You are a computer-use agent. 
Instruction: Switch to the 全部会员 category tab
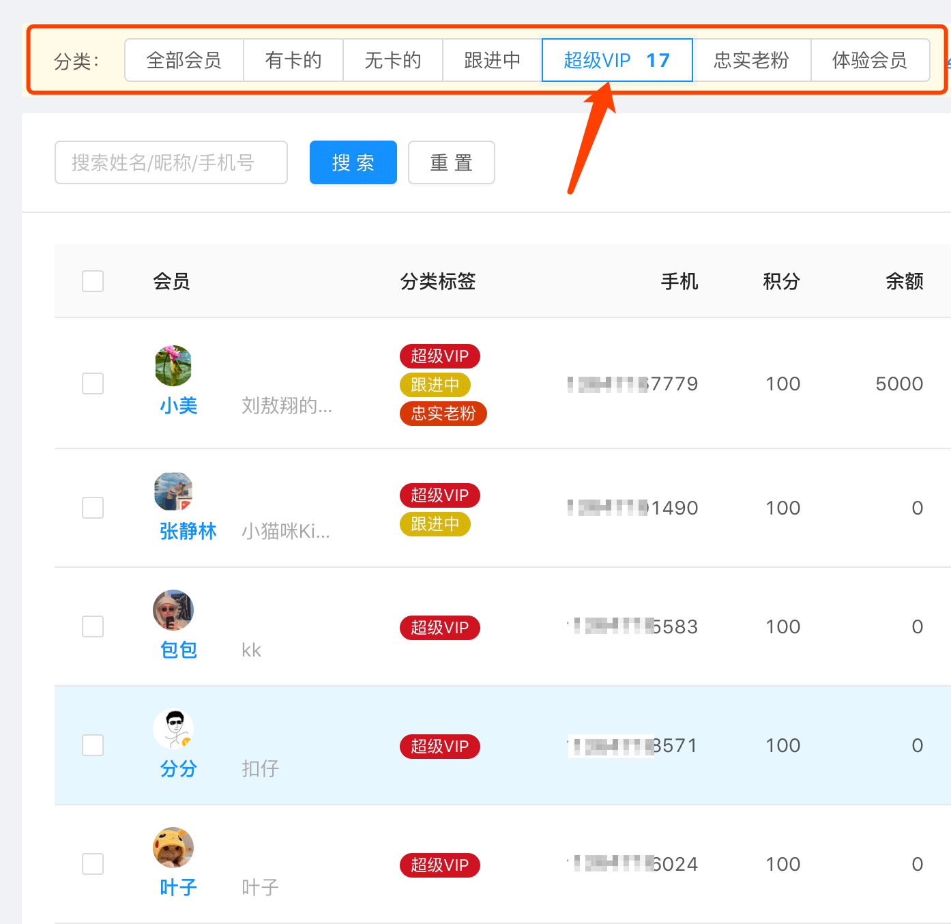click(x=184, y=60)
